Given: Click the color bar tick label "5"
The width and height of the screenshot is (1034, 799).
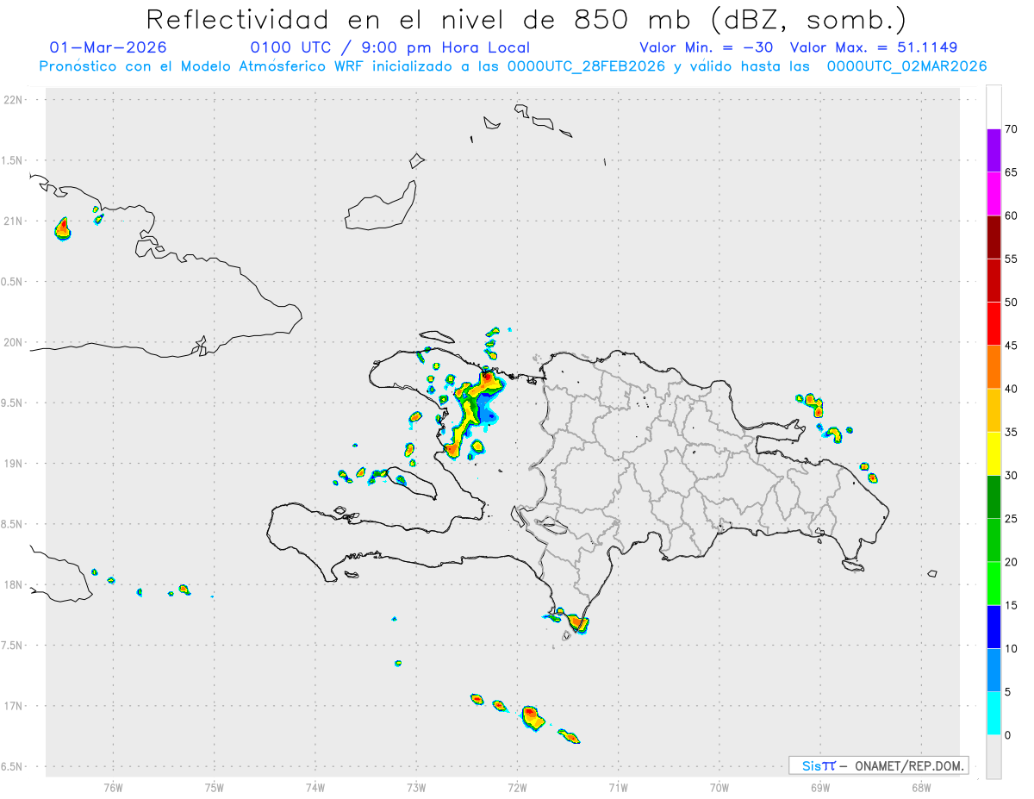Looking at the screenshot, I should pyautogui.click(x=1008, y=692).
